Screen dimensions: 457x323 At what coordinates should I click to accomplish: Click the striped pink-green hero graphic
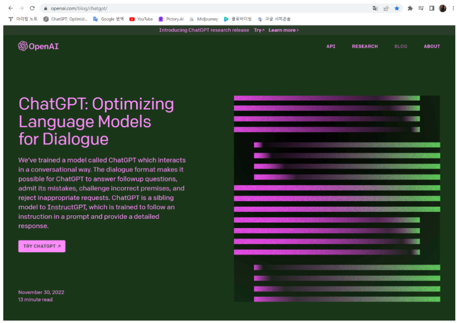[337, 198]
